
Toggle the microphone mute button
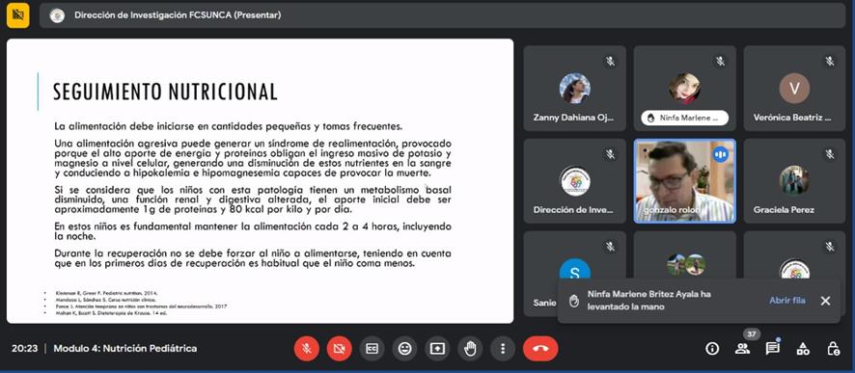(307, 349)
